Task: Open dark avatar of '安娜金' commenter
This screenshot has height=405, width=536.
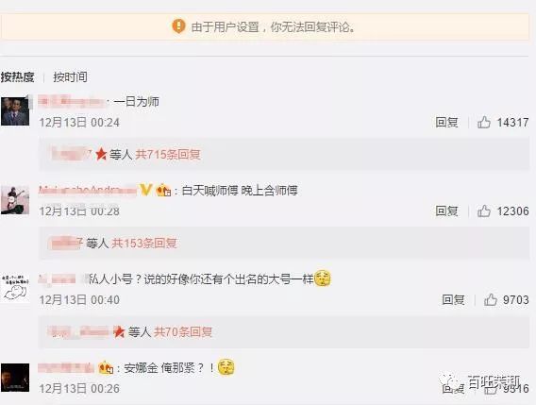Action: coord(15,378)
